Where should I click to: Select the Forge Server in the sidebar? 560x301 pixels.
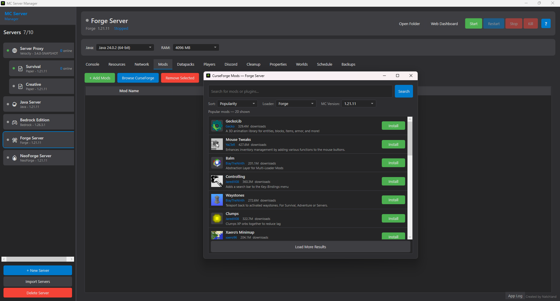click(38, 140)
